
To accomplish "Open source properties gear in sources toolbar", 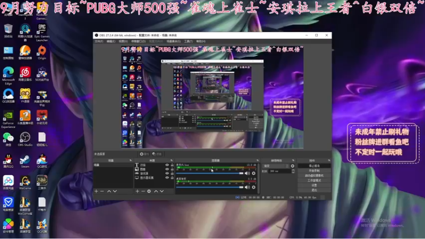I will click(x=149, y=191).
